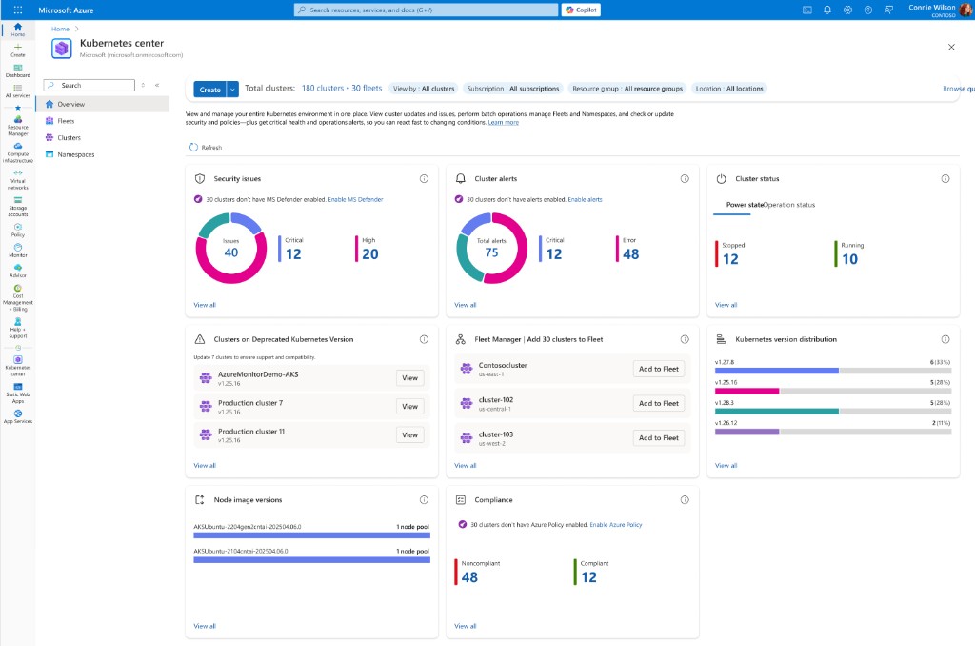Click info icon on Compliance card

click(685, 500)
